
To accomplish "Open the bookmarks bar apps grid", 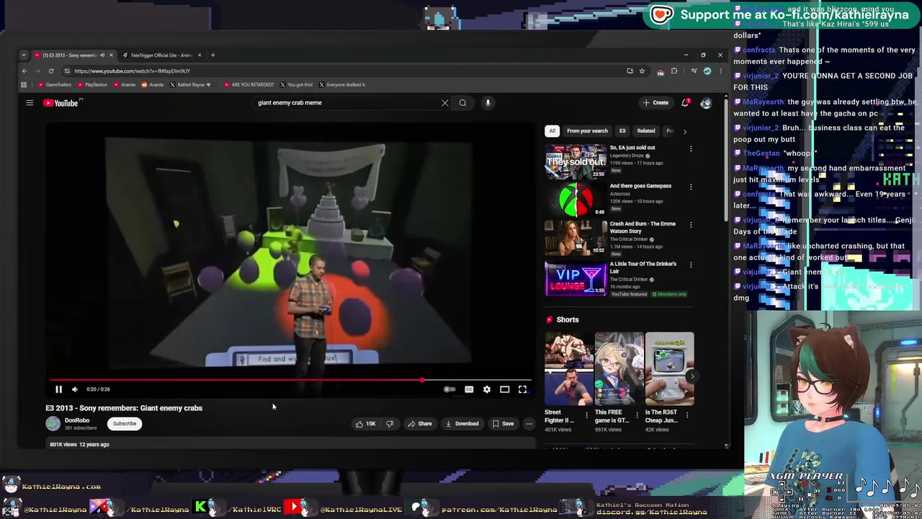I will (x=24, y=85).
